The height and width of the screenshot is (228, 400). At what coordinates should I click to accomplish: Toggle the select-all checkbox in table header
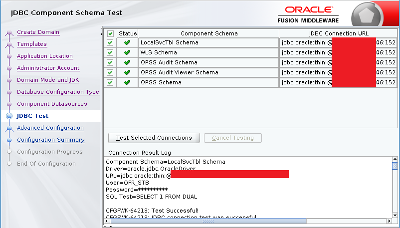pos(110,33)
